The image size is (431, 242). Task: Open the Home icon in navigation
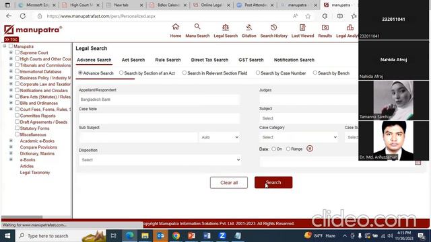tap(175, 27)
